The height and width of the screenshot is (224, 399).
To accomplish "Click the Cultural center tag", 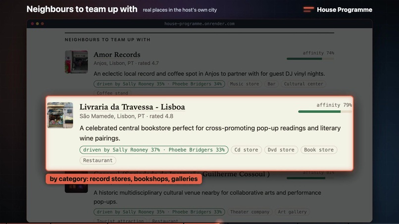I will (303, 84).
